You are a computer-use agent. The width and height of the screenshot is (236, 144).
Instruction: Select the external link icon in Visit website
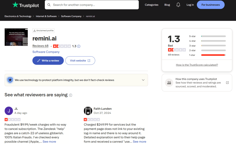pyautogui.click(x=89, y=60)
